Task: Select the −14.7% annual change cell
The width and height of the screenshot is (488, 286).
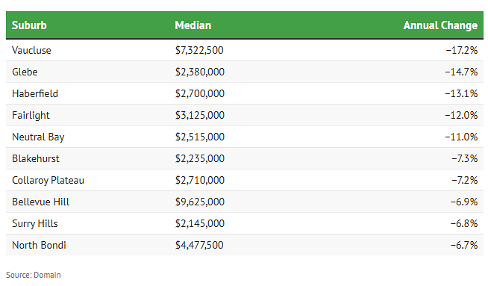Action: 461,72
